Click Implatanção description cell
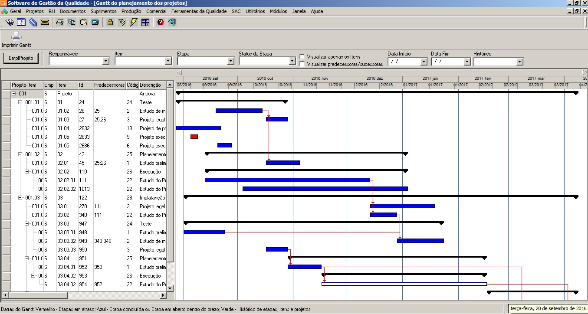 [152, 197]
